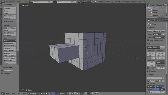Select the Render properties tab icon
168x95 pixels.
(153, 20)
